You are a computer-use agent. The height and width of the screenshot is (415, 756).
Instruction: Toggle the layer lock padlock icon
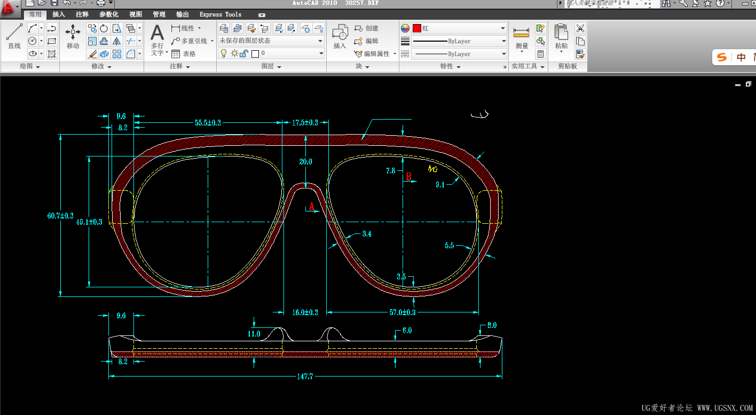(x=243, y=53)
